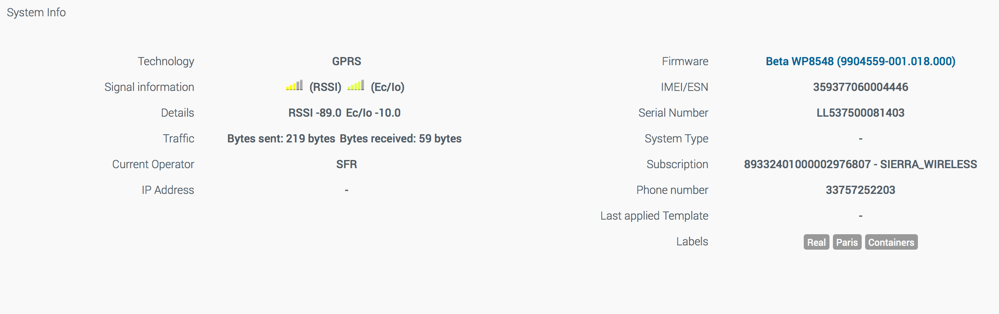The height and width of the screenshot is (314, 999).
Task: Click the Last applied Template label
Action: [654, 216]
